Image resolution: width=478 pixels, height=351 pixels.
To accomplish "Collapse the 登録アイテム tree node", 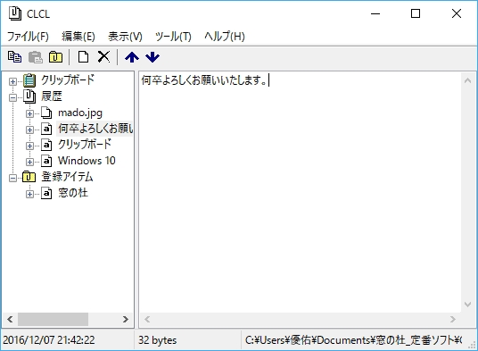I will click(12, 178).
